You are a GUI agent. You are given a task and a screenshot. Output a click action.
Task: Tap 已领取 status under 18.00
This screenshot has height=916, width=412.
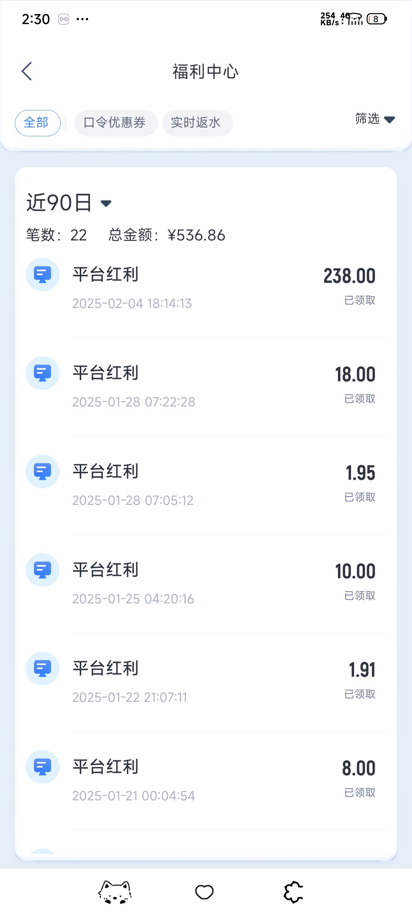360,399
